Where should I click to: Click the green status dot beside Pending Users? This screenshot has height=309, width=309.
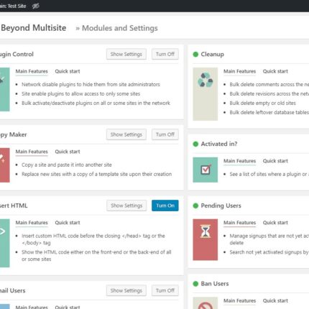pyautogui.click(x=195, y=206)
